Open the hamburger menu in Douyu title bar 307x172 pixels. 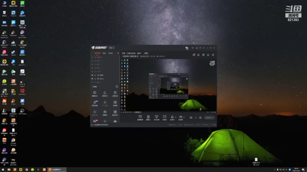204,48
